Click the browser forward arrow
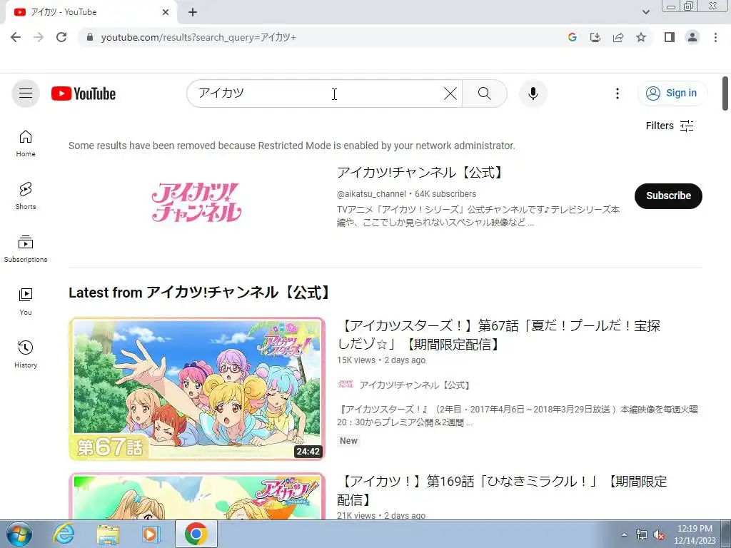The height and width of the screenshot is (548, 731). (x=39, y=37)
